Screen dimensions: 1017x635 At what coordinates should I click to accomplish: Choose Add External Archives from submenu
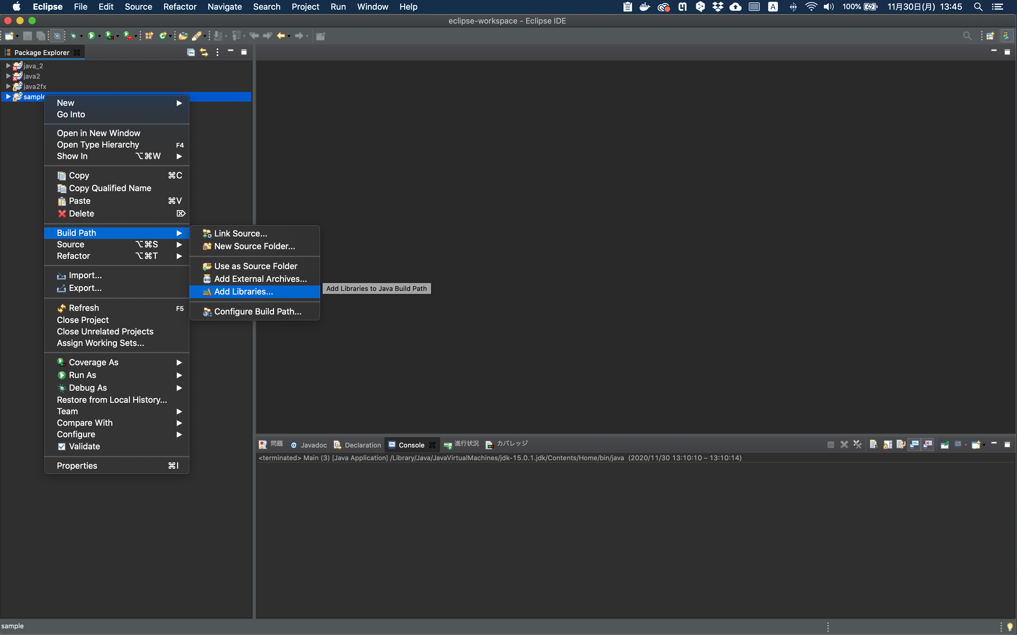260,279
